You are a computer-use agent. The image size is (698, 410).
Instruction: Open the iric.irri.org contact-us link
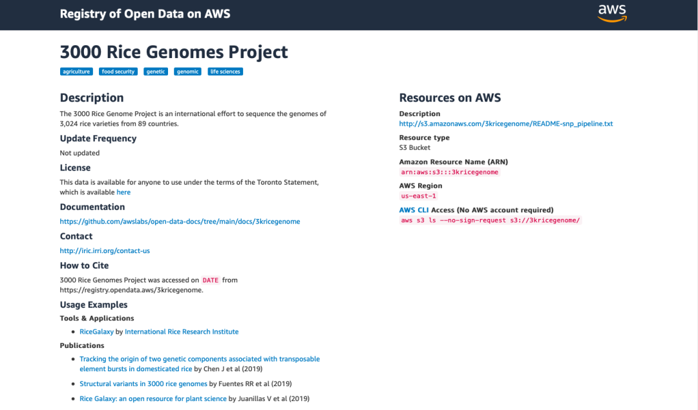(105, 251)
